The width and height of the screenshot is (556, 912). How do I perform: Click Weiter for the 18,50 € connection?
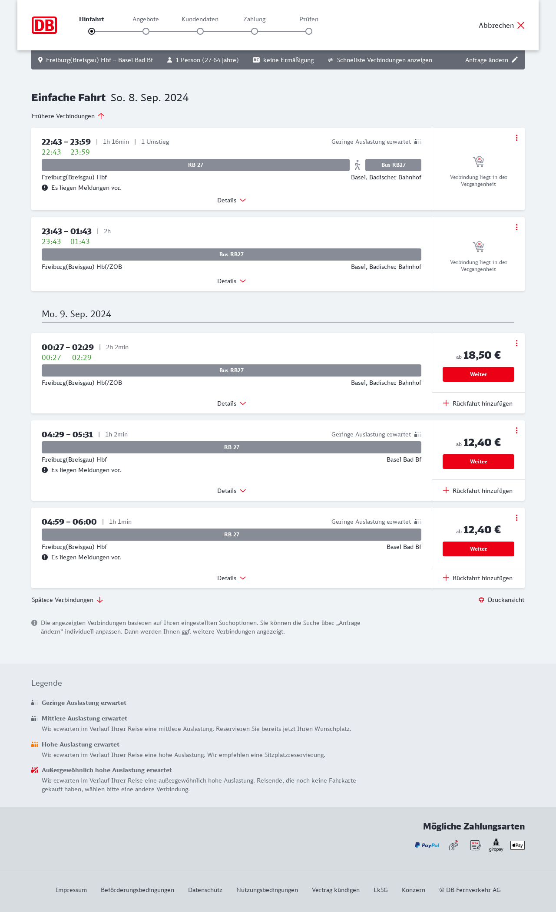pos(478,374)
